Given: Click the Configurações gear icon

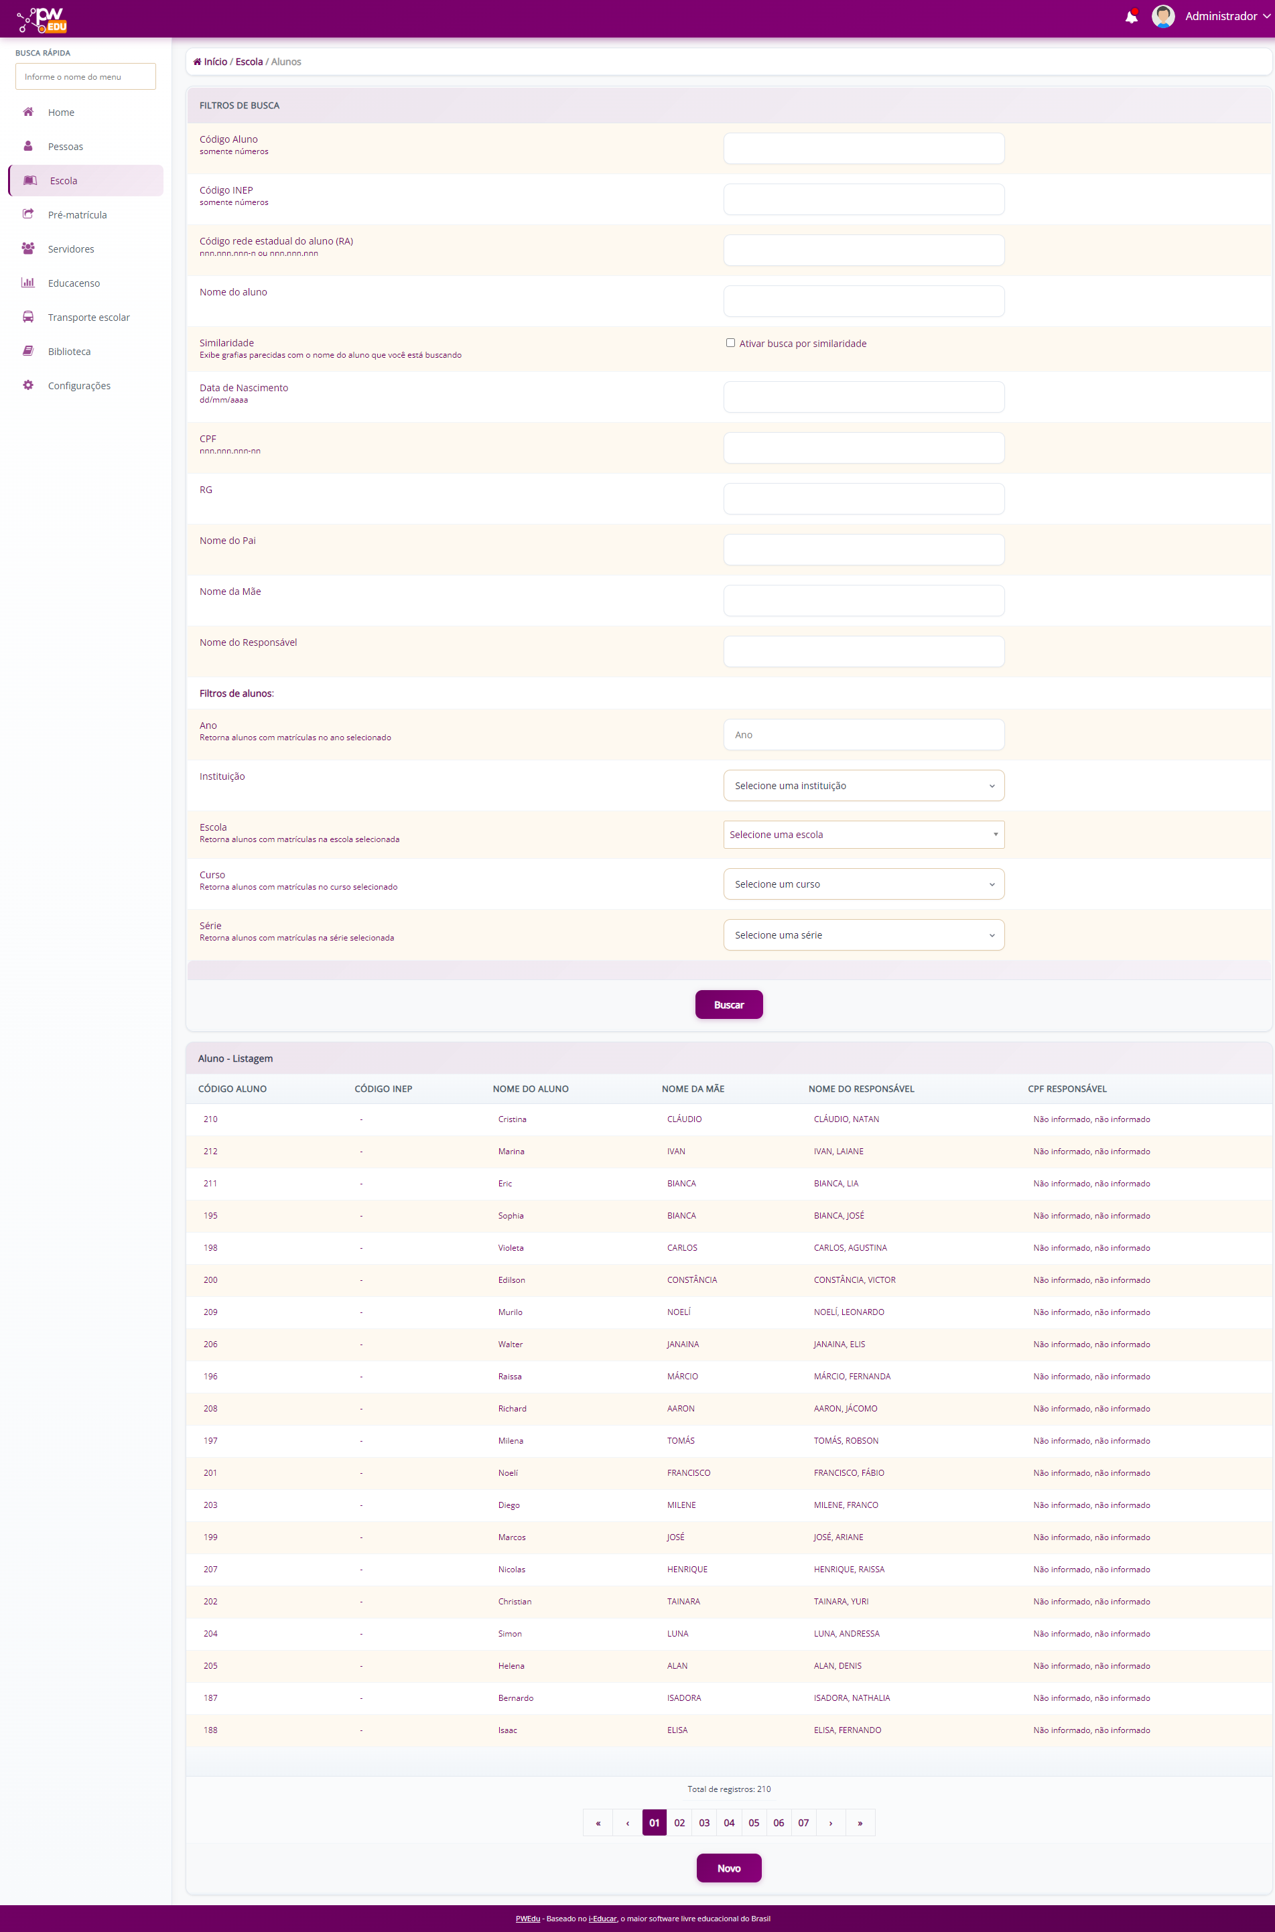Looking at the screenshot, I should [28, 385].
